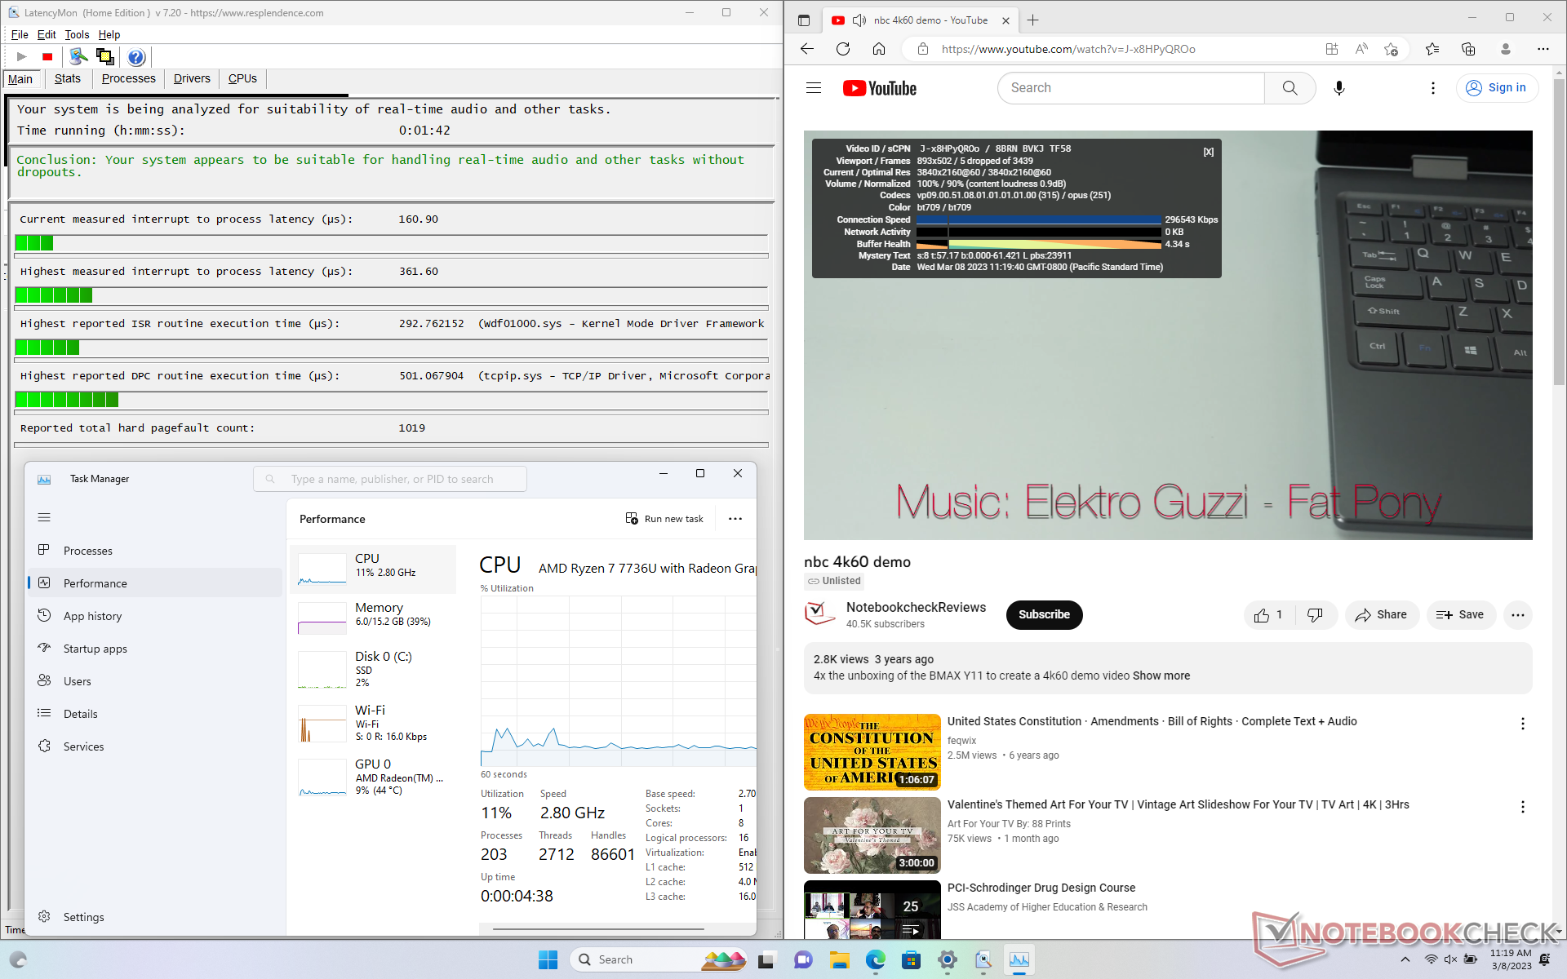The height and width of the screenshot is (979, 1567).
Task: Click the LatencyMon help question-mark icon
Action: 136,56
